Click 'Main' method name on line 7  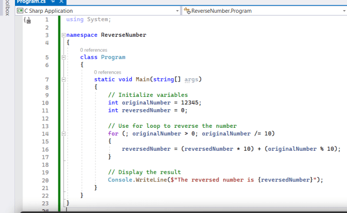click(x=143, y=79)
